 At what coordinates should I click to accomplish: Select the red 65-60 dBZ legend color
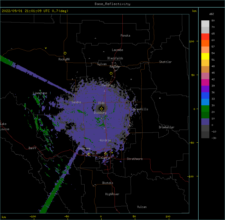pyautogui.click(x=205, y=37)
